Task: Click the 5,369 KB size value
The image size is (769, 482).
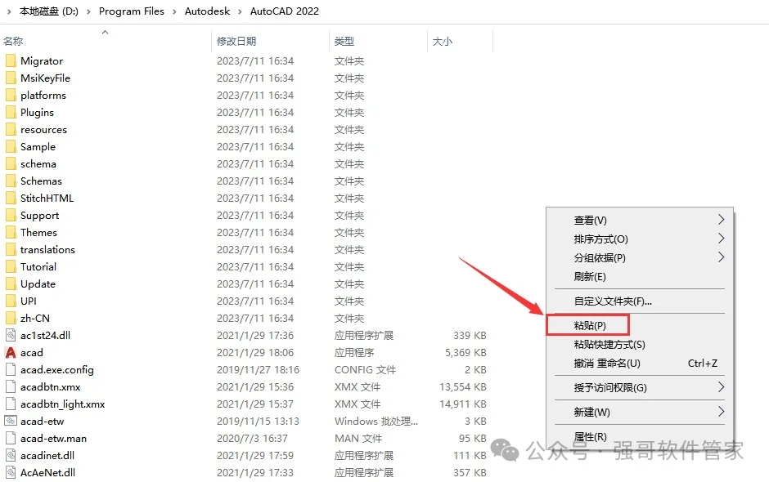Action: (x=465, y=352)
